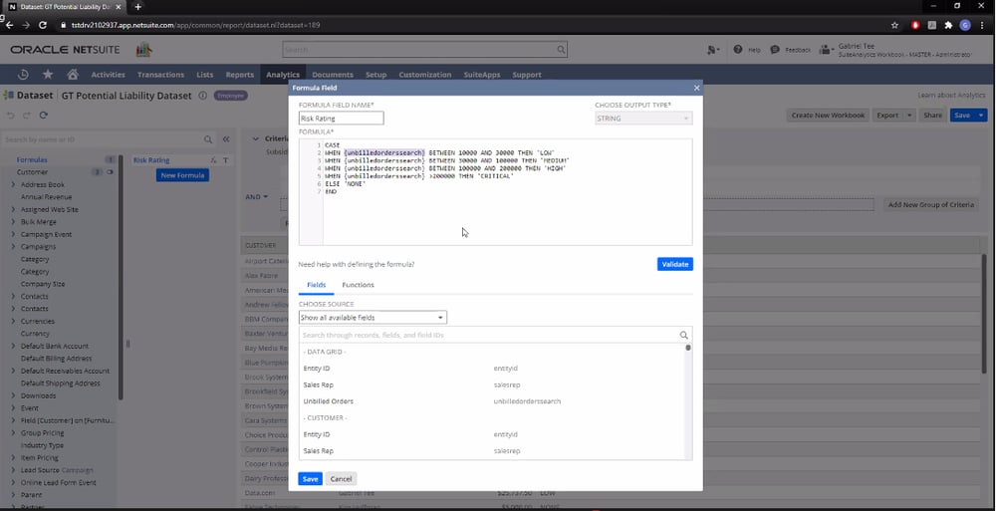This screenshot has width=996, height=511.
Task: Toggle the eye icon on the Customer row
Action: 111,172
